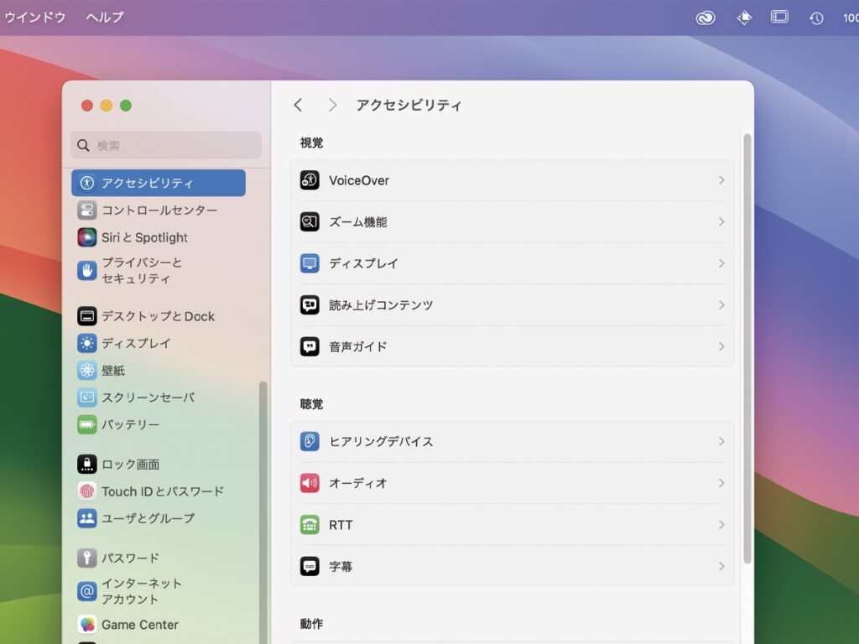This screenshot has height=644, width=859.
Task: Click the 視覚 section heading
Action: point(311,143)
